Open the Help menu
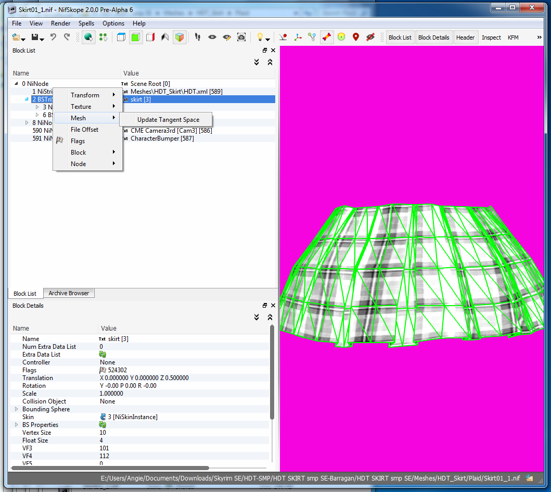Image resolution: width=551 pixels, height=492 pixels. [x=139, y=23]
